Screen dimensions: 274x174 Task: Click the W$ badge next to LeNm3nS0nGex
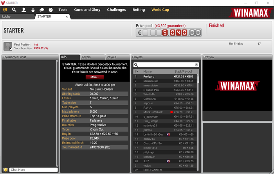click(x=168, y=135)
